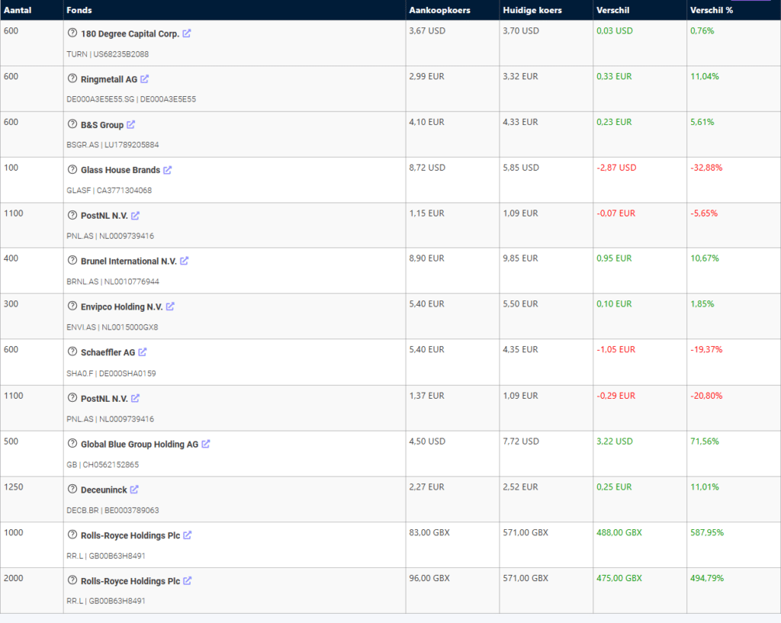The height and width of the screenshot is (623, 781).
Task: Open external link icon for 180 Degree Capital Corp.
Action: click(187, 34)
